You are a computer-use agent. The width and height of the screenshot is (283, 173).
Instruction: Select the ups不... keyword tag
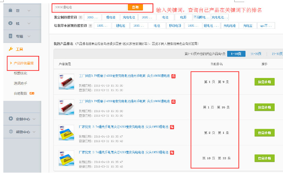coord(266,25)
